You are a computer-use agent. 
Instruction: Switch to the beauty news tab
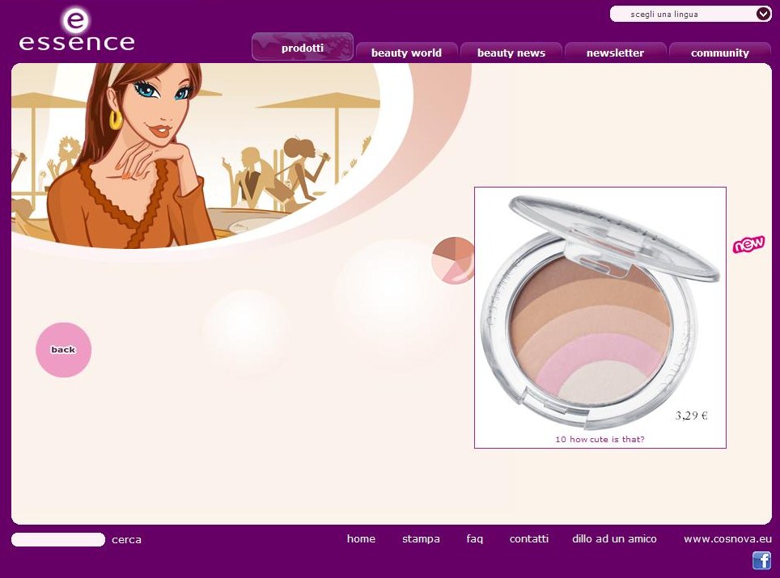(x=511, y=53)
